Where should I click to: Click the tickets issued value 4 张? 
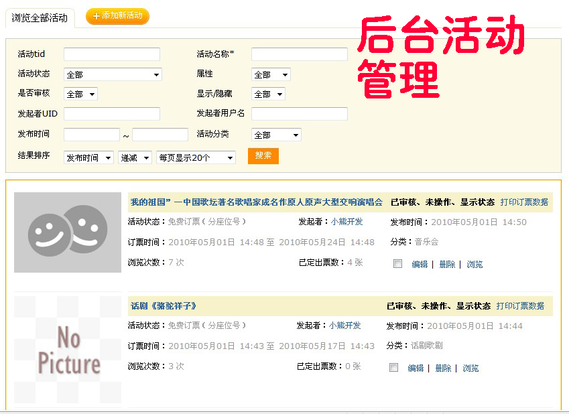coord(355,263)
